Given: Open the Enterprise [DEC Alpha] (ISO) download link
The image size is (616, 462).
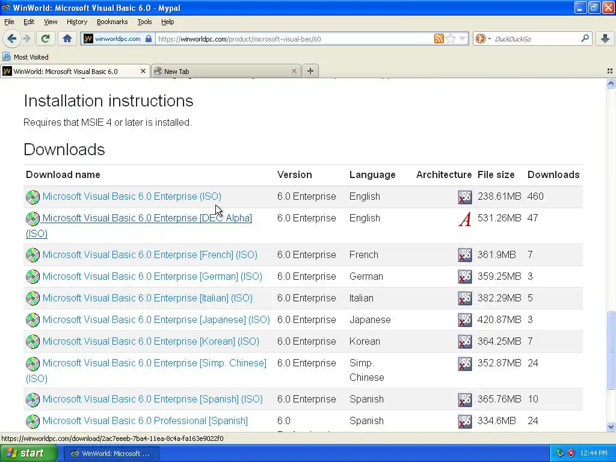Looking at the screenshot, I should pos(139,226).
